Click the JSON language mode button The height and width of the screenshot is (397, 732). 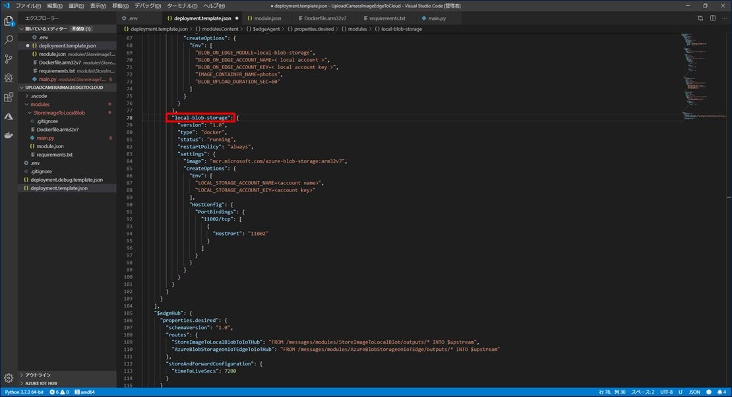(694, 392)
